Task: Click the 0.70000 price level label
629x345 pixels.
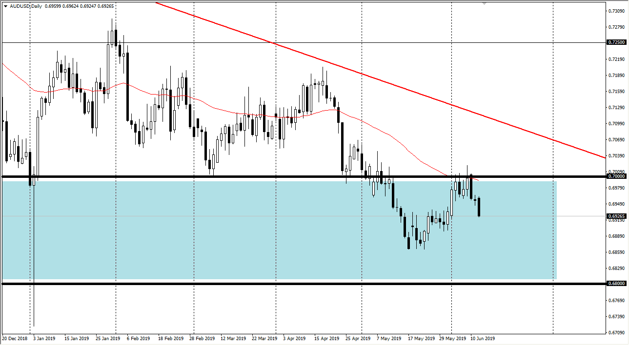Action: click(x=616, y=176)
